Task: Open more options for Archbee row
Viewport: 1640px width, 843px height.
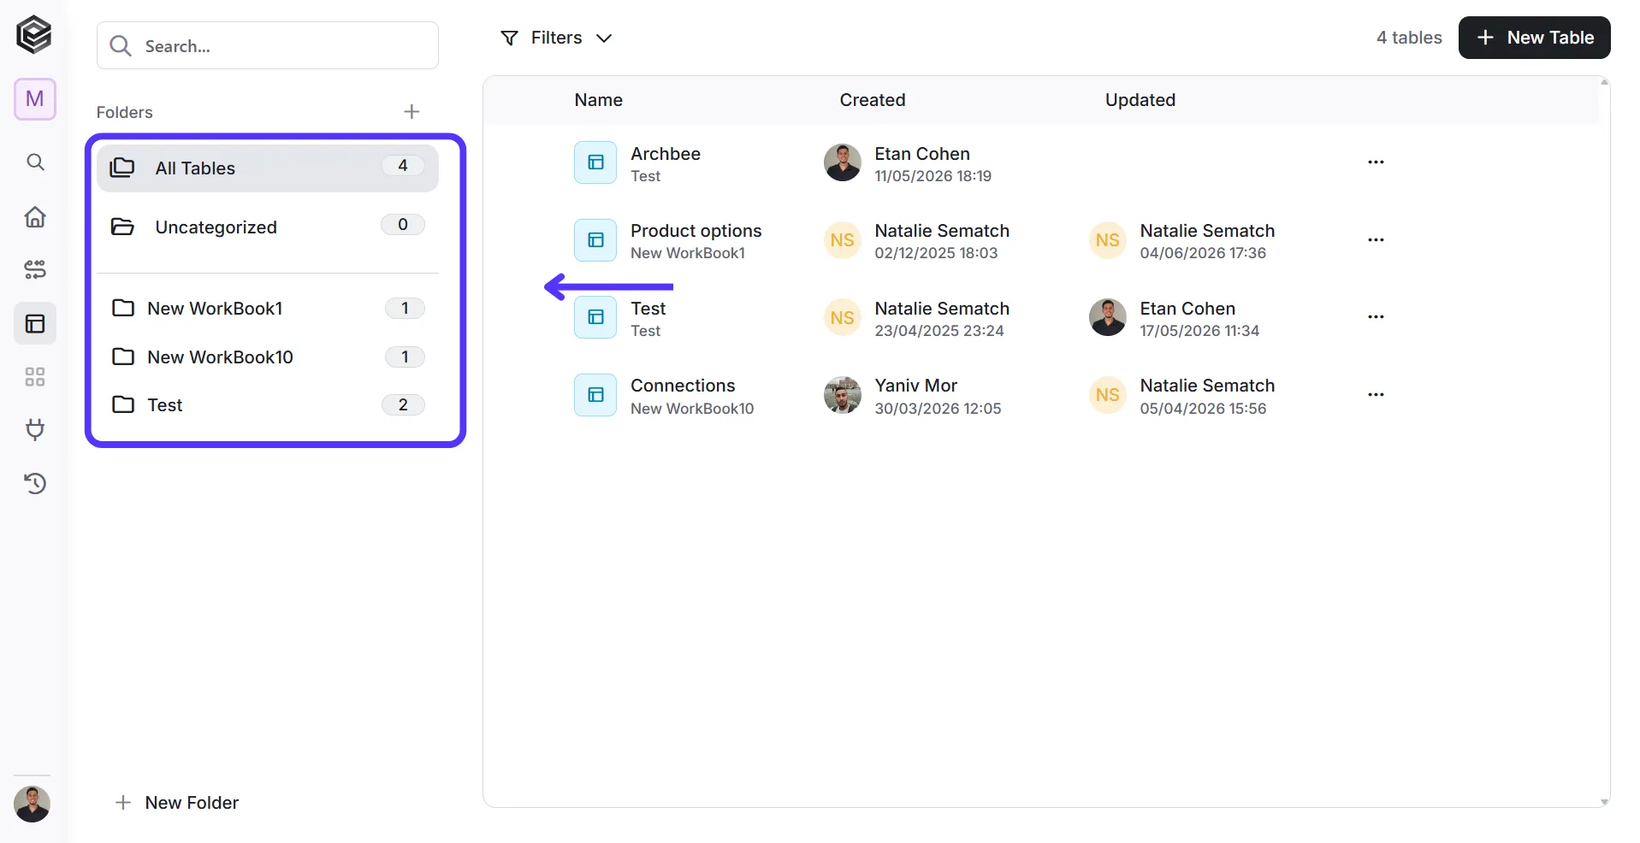Action: pos(1376,162)
